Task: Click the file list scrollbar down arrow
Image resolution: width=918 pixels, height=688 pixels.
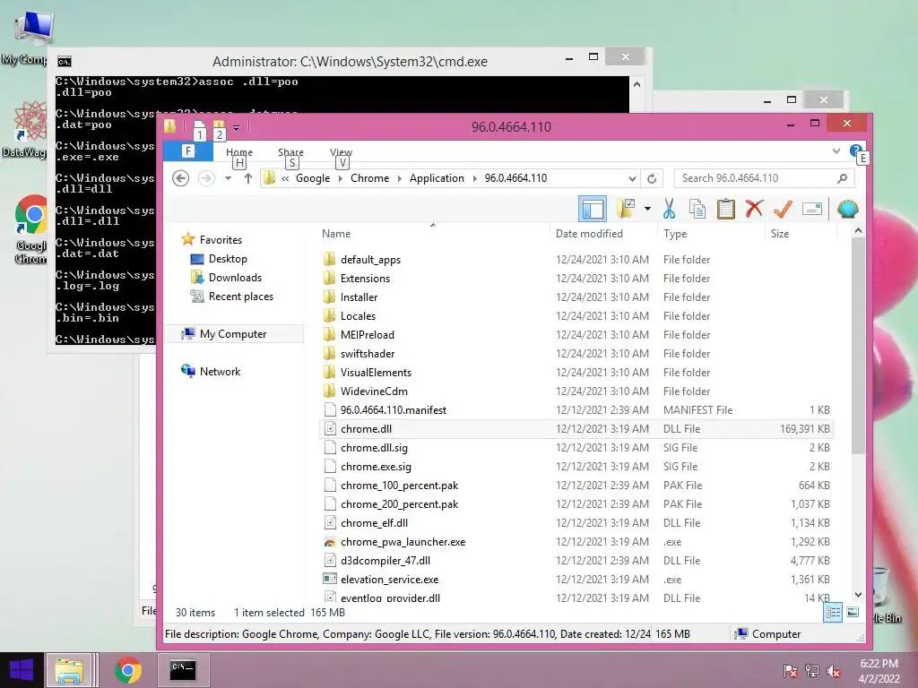Action: point(858,595)
